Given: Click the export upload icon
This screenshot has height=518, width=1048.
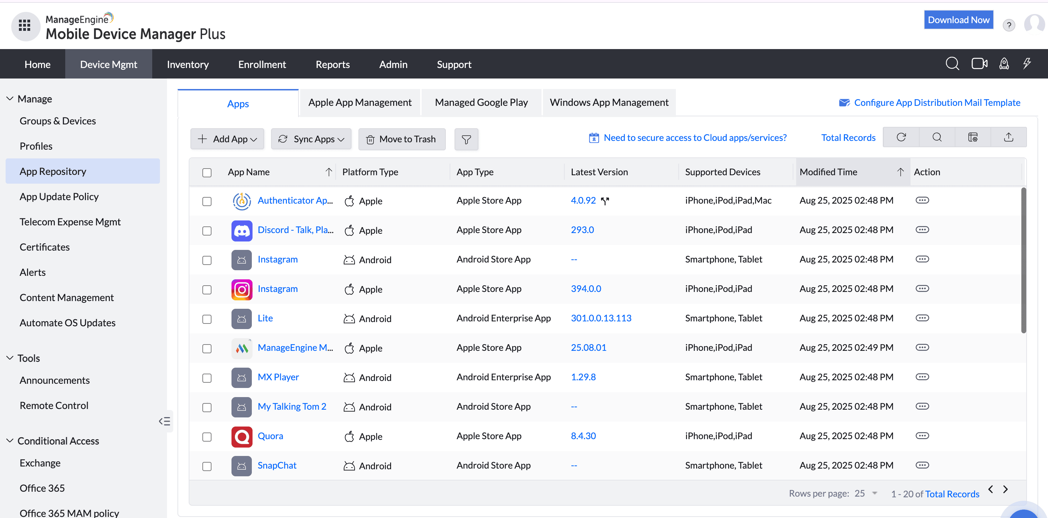Looking at the screenshot, I should point(1008,137).
